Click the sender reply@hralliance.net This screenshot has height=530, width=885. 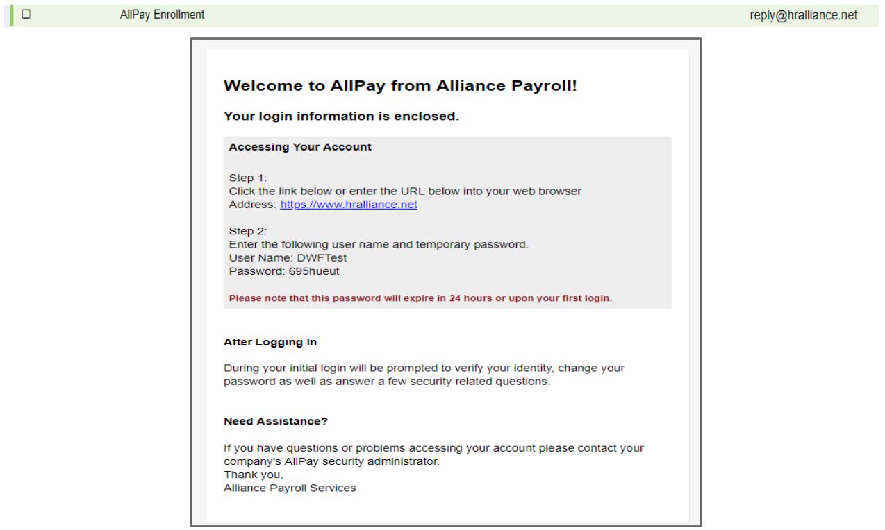point(809,15)
